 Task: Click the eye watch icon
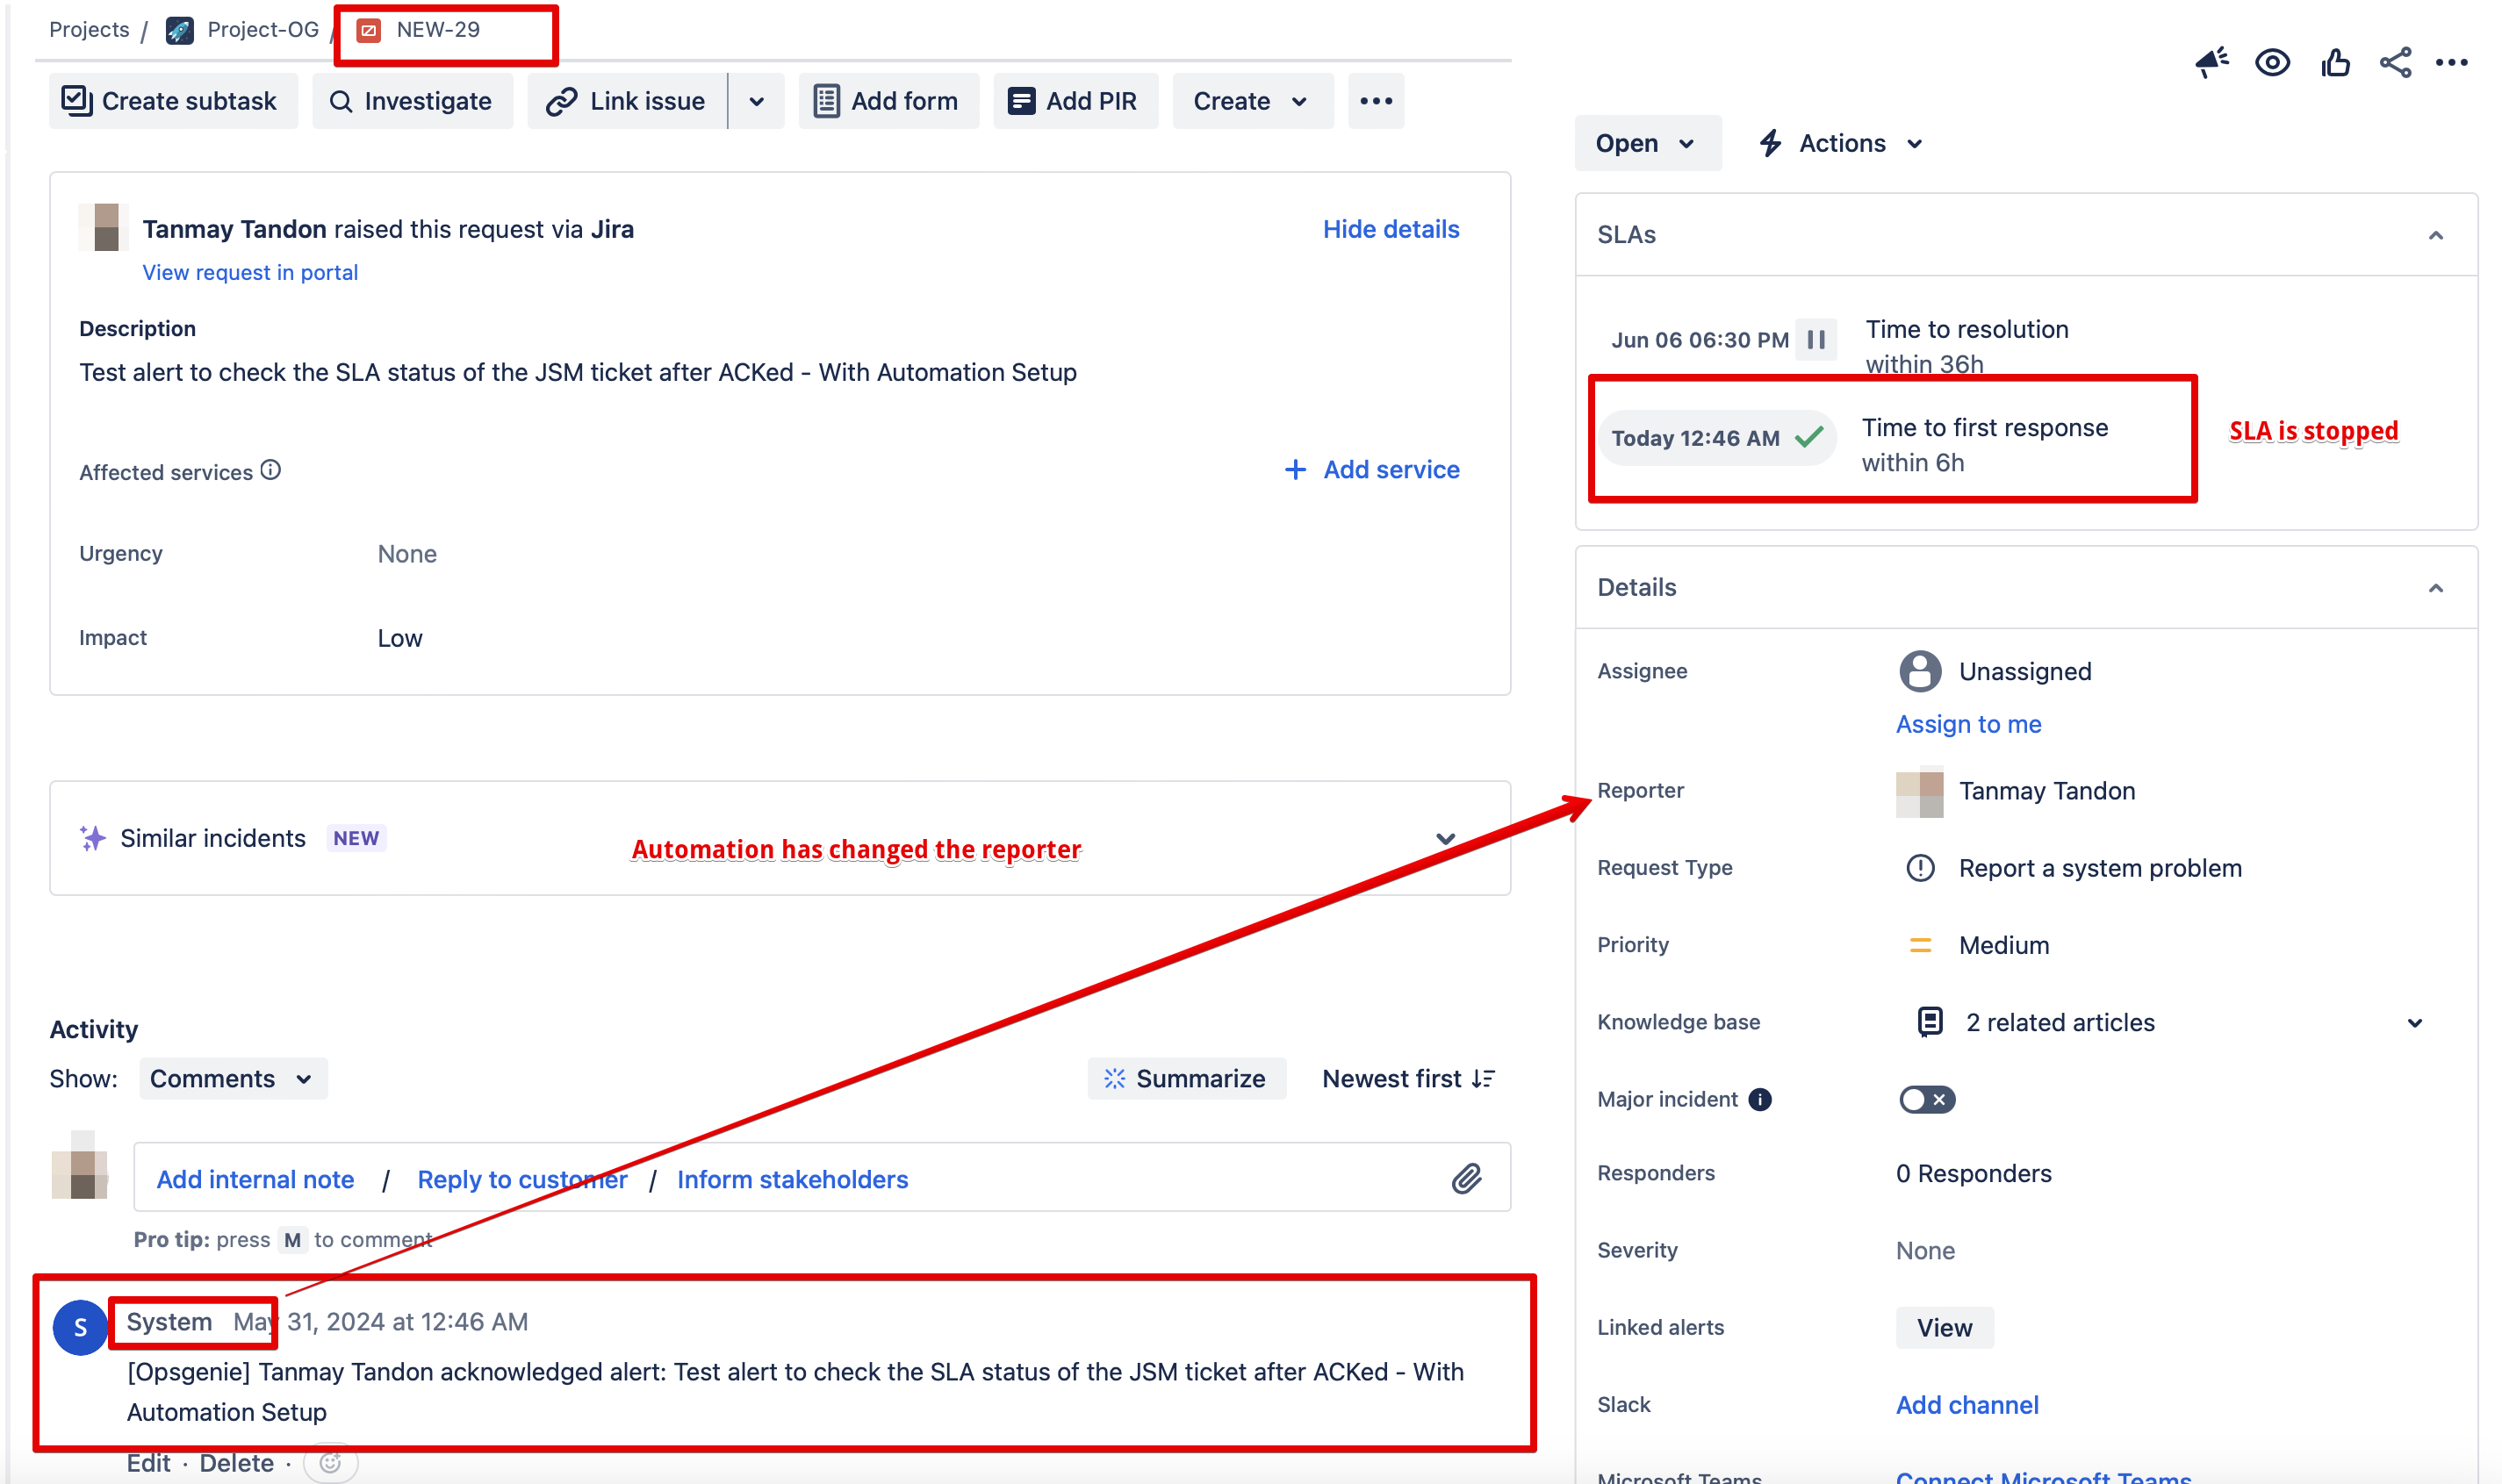point(2272,63)
